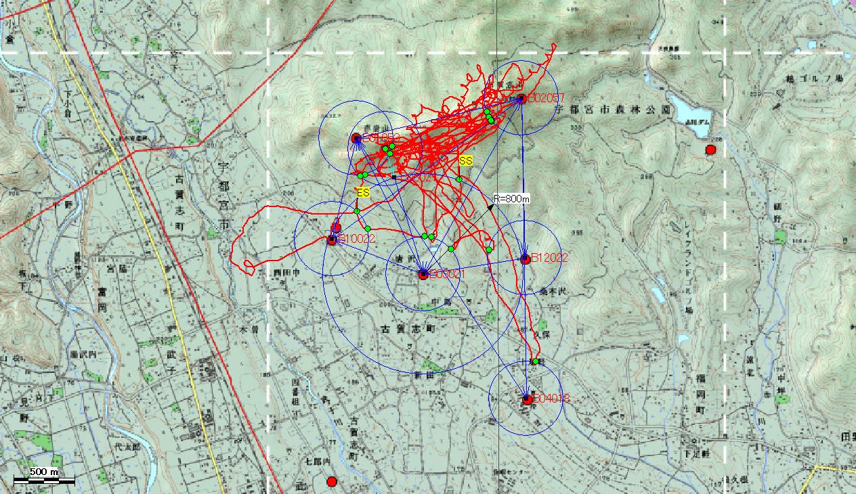Click the yellow SS start label

tap(465, 161)
